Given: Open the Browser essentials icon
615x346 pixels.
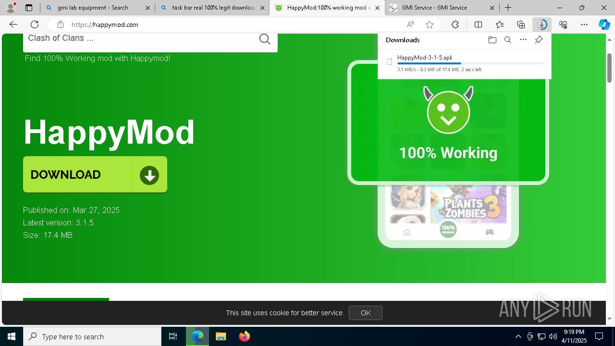Looking at the screenshot, I should tap(563, 25).
